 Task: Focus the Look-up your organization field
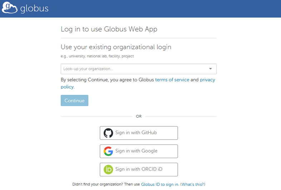[132, 69]
